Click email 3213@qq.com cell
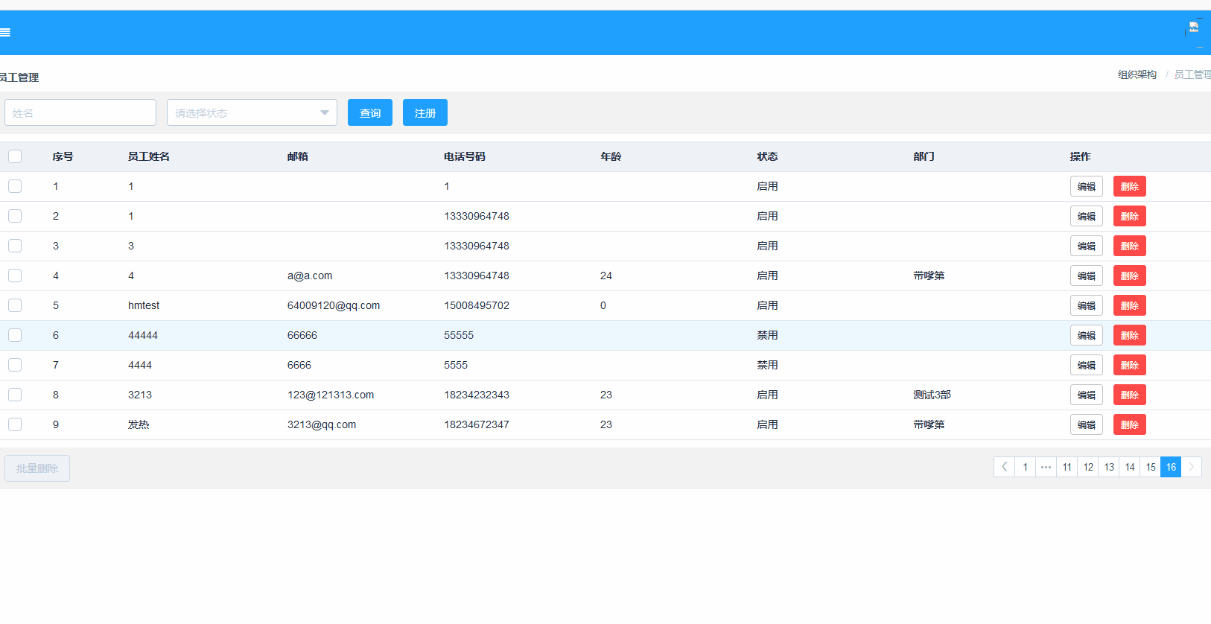This screenshot has width=1211, height=624. (322, 424)
